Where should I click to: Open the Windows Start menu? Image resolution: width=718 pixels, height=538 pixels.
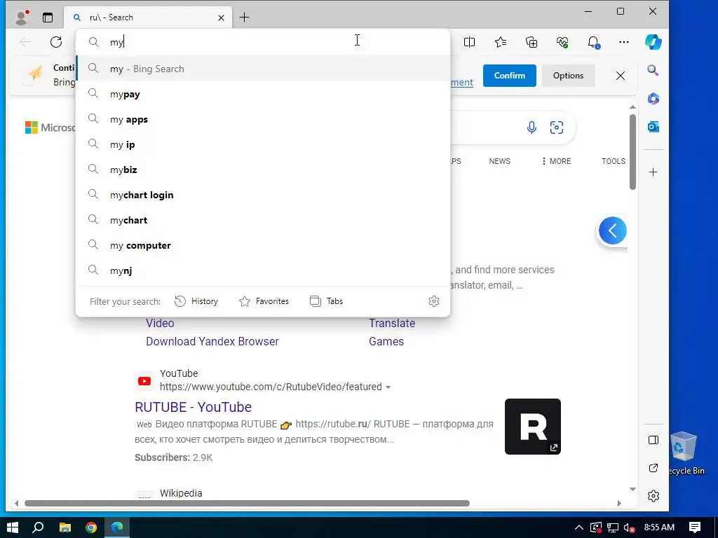[x=13, y=527]
